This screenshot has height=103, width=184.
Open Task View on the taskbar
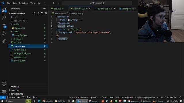pos(34,101)
